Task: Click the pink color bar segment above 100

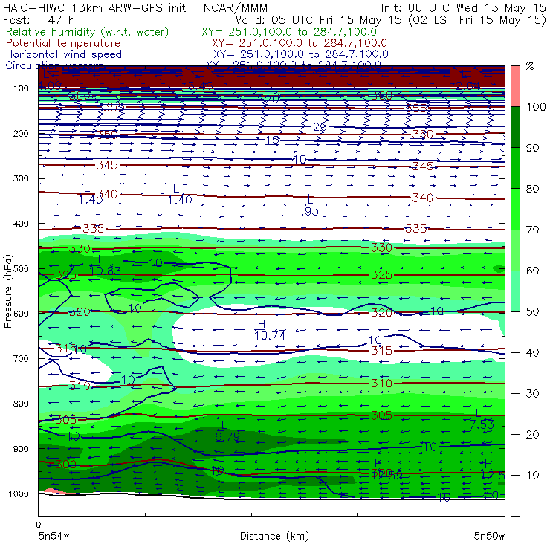Action: coord(515,86)
